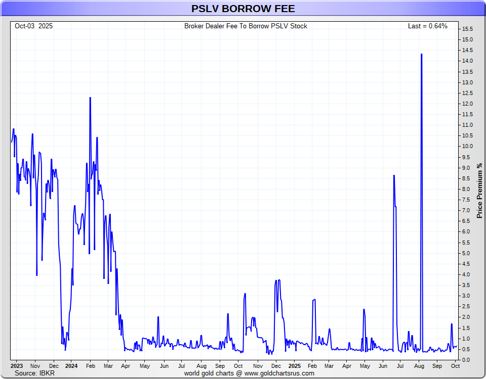Click the Source: IBKR text
Viewport: 486px width, 379px height.
(x=34, y=373)
